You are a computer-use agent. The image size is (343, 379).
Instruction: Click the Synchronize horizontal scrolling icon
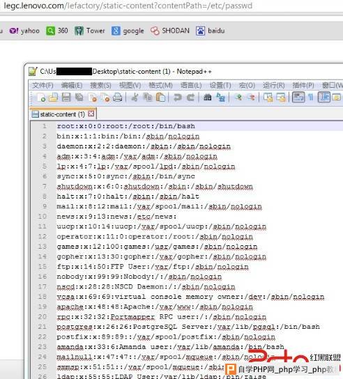click(281, 98)
